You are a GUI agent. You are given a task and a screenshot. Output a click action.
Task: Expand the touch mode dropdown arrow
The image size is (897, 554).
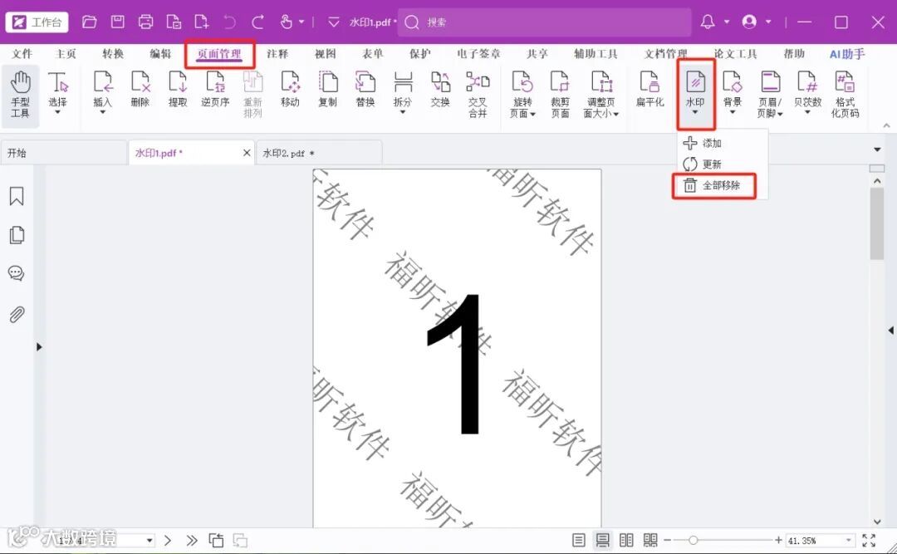(301, 22)
